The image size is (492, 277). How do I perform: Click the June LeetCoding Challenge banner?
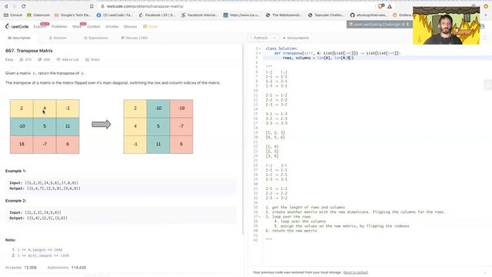(x=379, y=24)
